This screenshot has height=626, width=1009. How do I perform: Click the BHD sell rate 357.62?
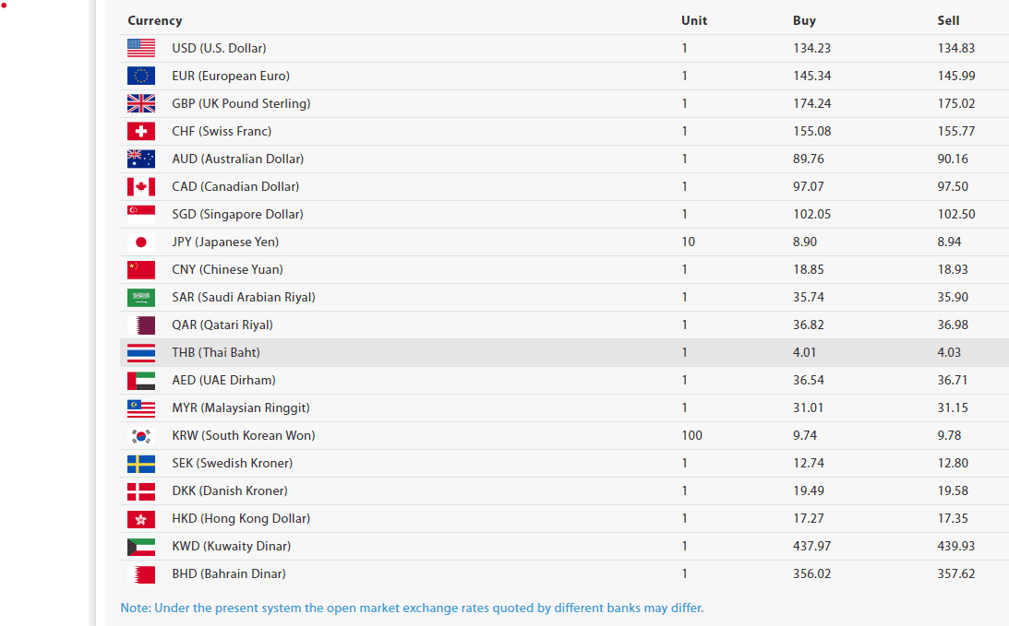coord(955,573)
